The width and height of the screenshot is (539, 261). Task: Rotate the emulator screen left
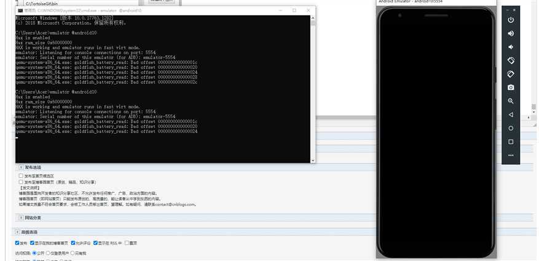pyautogui.click(x=511, y=60)
